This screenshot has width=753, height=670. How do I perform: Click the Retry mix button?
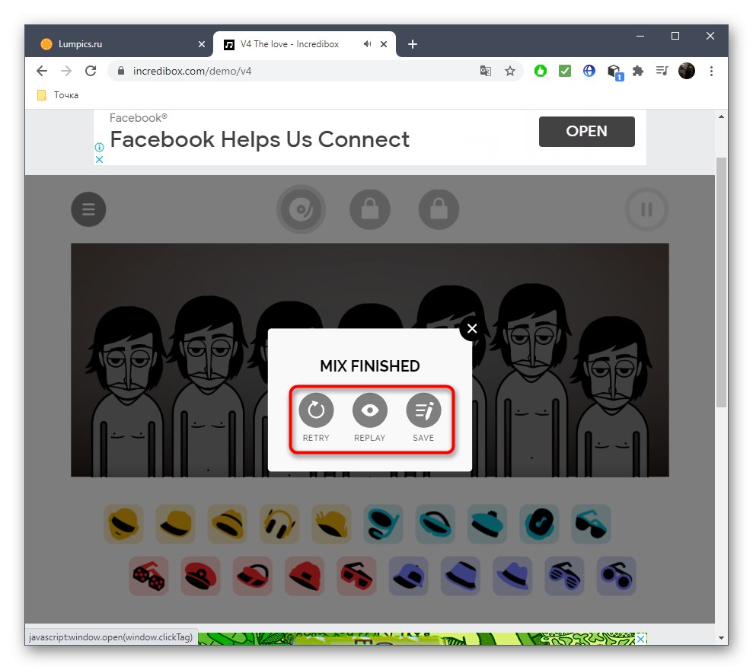316,410
